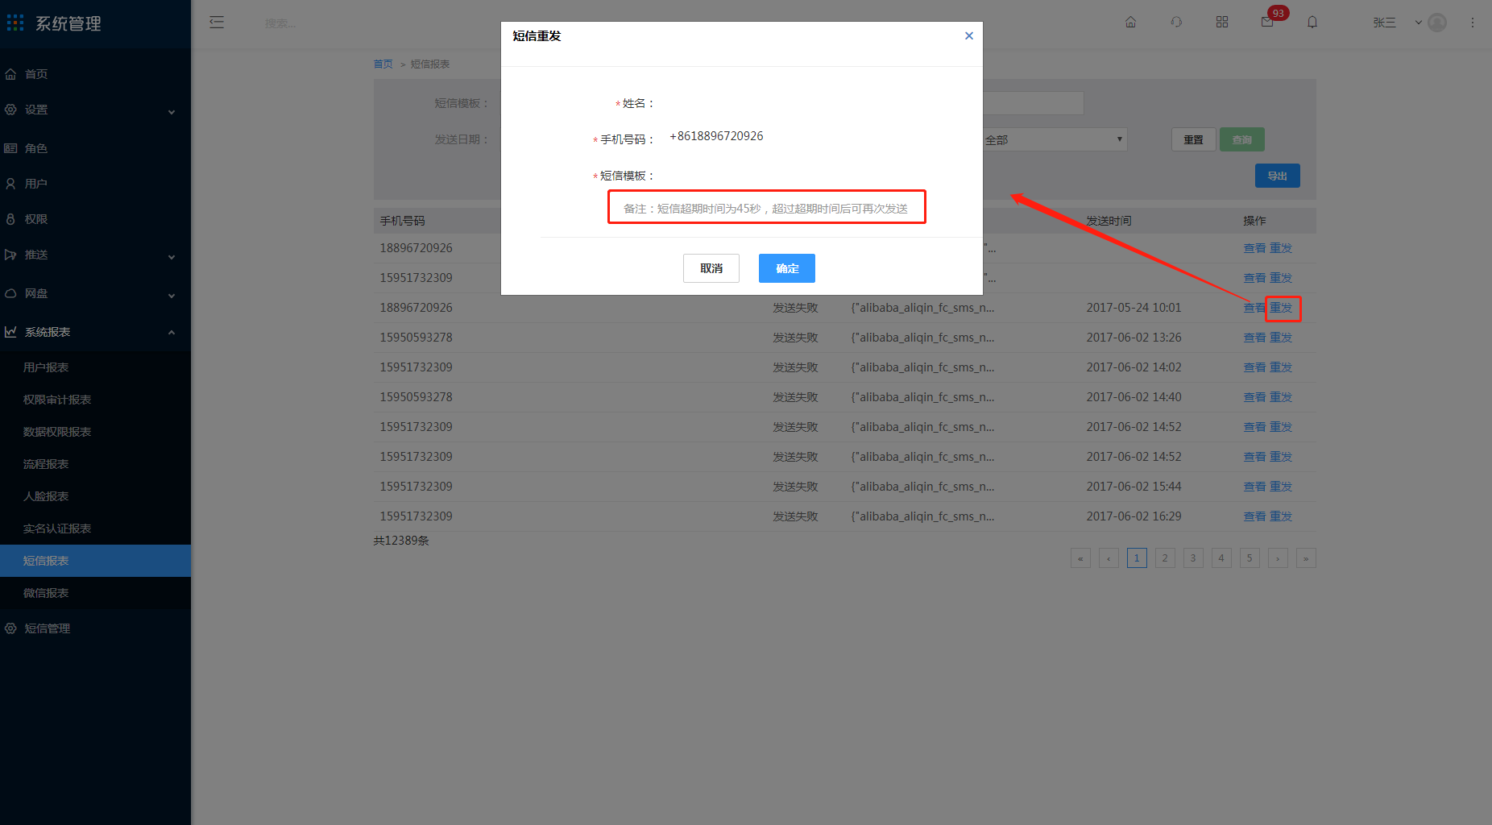Open the grid apps icon in top bar
Viewport: 1492px width, 825px height.
(x=1222, y=23)
